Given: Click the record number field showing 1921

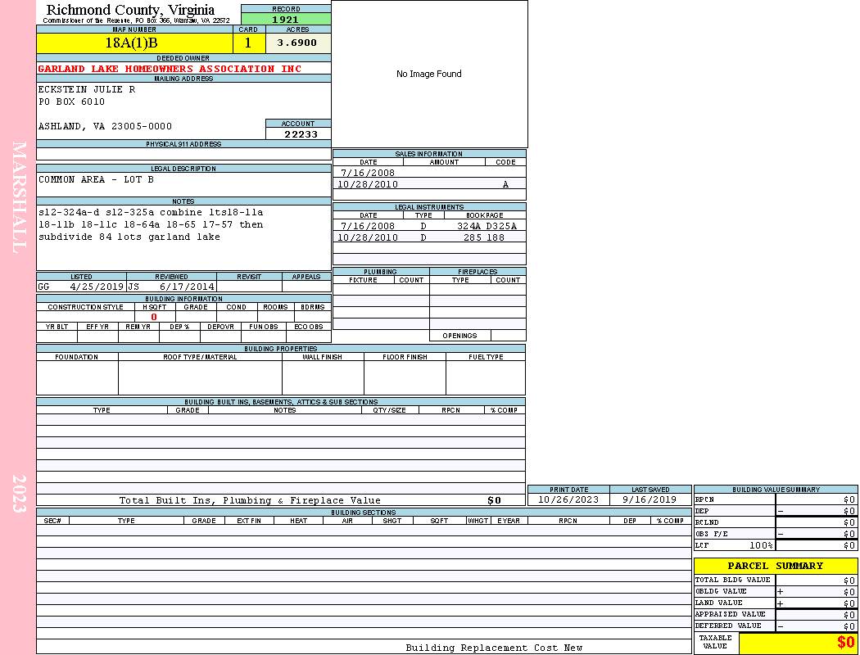Looking at the screenshot, I should click(286, 20).
